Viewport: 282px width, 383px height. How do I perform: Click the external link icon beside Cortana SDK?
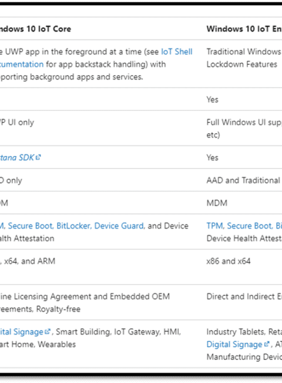point(38,157)
